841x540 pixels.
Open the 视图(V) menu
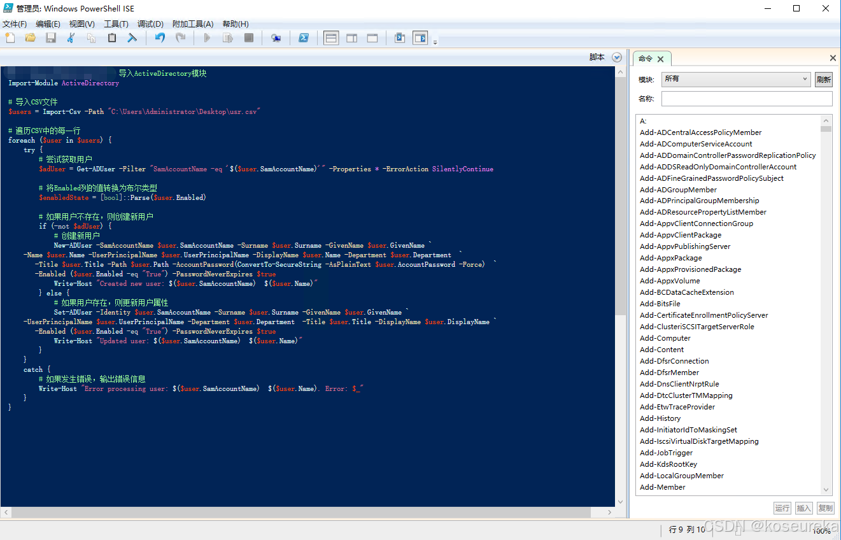tap(82, 24)
